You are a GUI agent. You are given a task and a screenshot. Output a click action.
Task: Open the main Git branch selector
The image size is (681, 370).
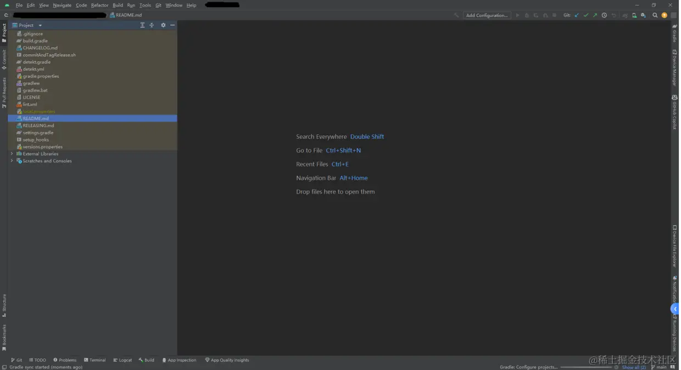pos(659,367)
